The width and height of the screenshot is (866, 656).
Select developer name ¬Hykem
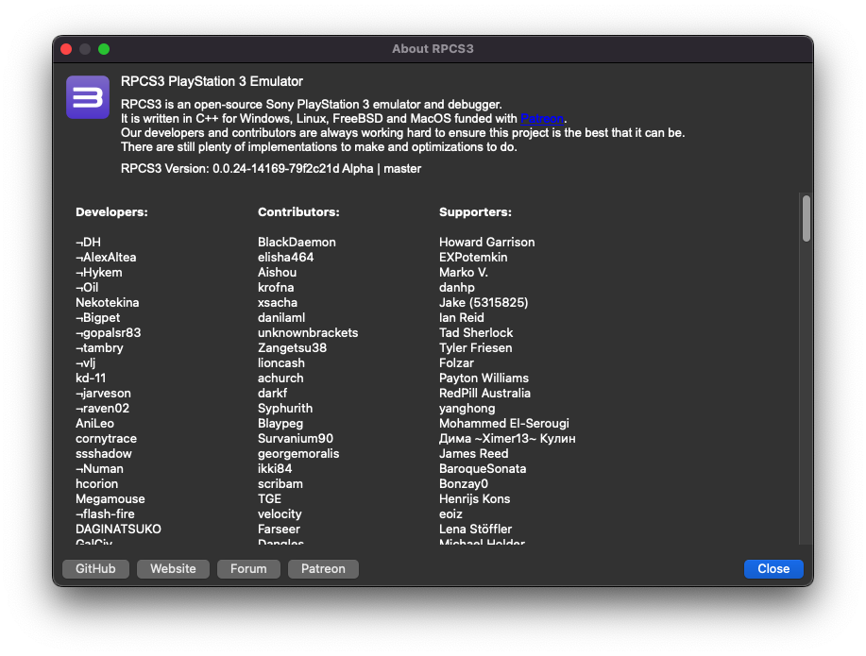[x=99, y=272]
